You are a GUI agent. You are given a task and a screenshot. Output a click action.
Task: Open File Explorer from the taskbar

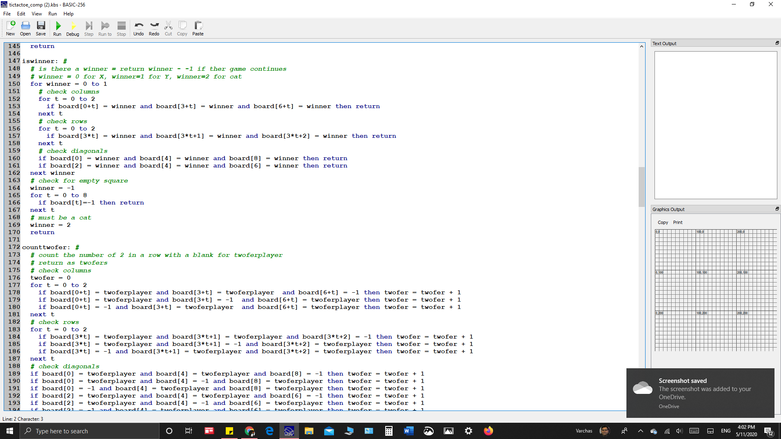point(309,431)
